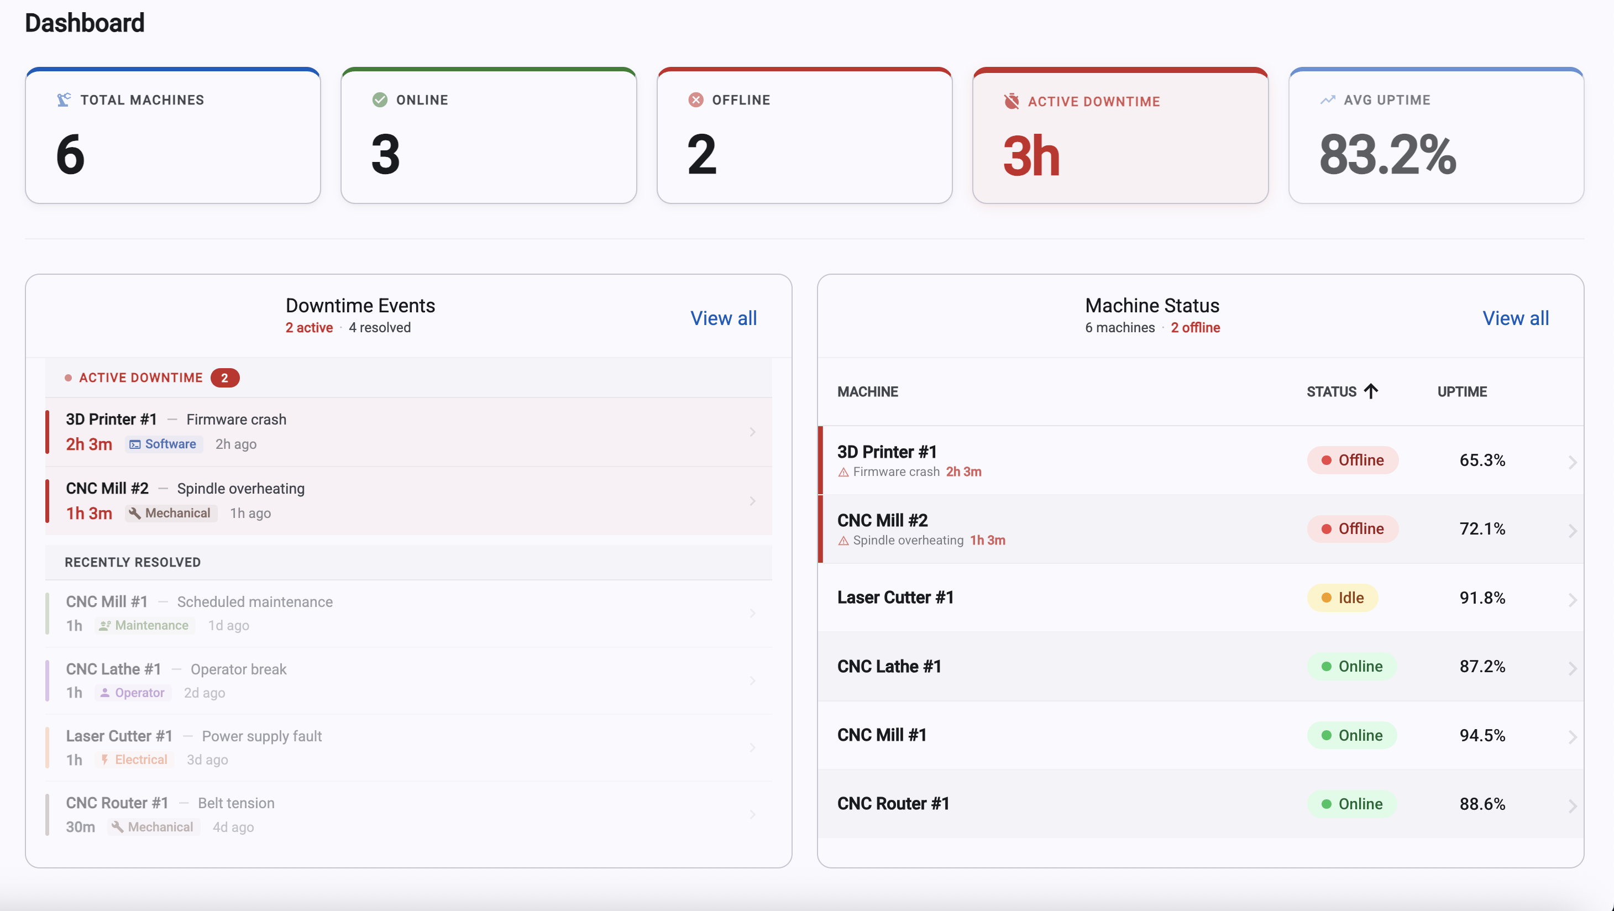Screen dimensions: 1614x911
Task: Click the trend icon on Avg Uptime card
Action: (x=1329, y=99)
